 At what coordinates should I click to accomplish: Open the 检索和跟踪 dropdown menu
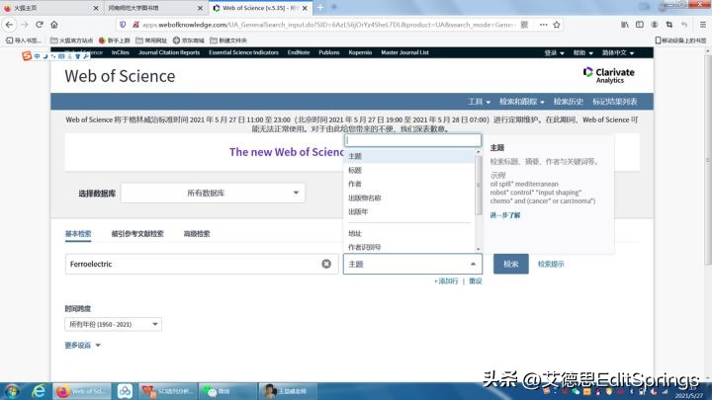(522, 102)
